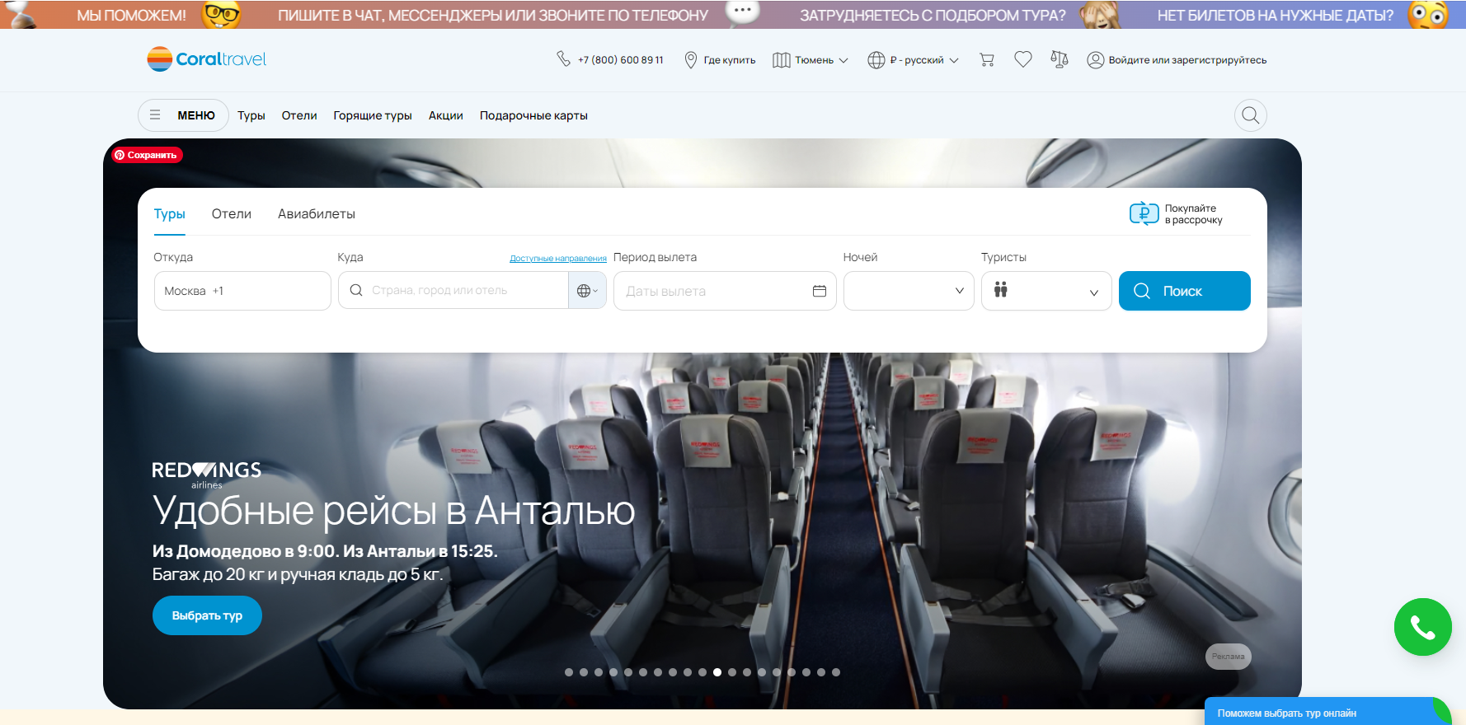The width and height of the screenshot is (1466, 725).
Task: Open the Туристы travelers selector
Action: [x=1045, y=291]
